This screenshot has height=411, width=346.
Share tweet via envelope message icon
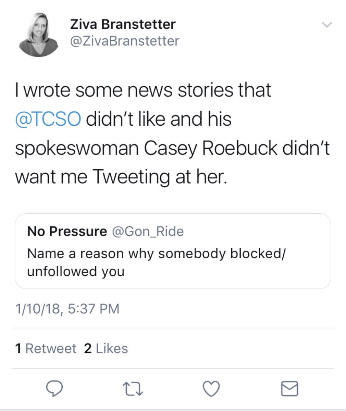pos(289,389)
